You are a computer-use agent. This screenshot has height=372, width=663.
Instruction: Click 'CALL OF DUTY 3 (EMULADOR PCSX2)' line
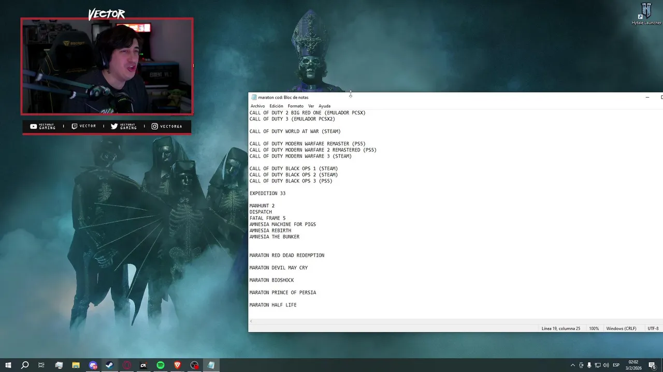pyautogui.click(x=292, y=119)
